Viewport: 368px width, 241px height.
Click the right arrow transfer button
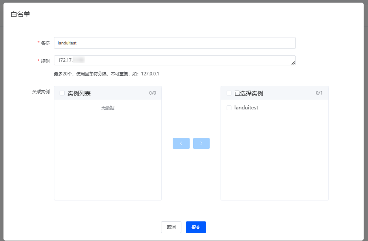click(201, 143)
